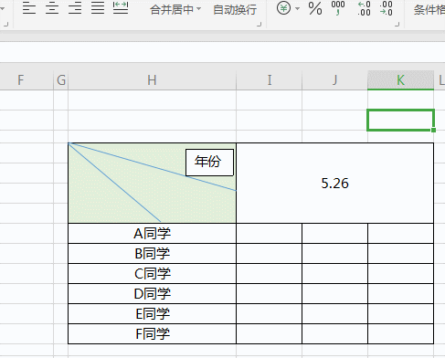Select the A同学 cell

152,234
